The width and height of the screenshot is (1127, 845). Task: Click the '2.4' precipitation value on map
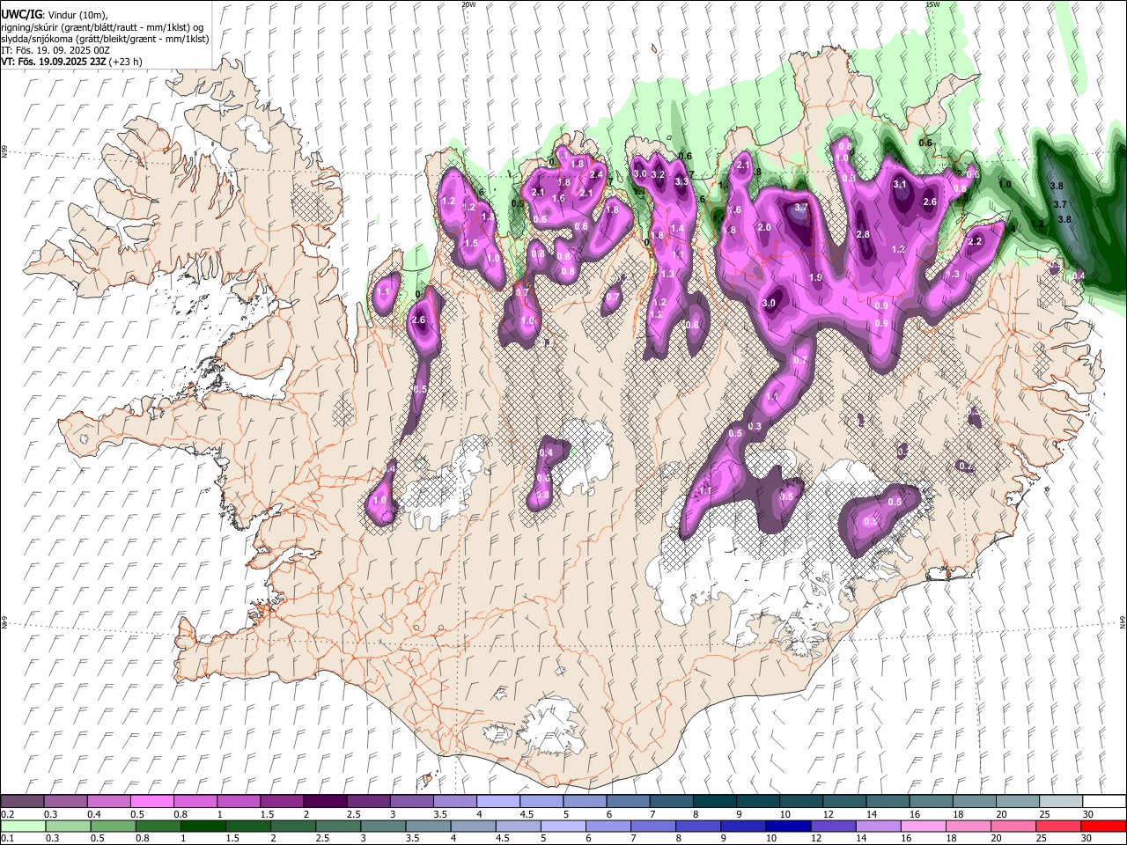(596, 174)
